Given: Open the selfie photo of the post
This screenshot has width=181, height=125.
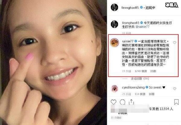Looking at the screenshot, I should [53, 62].
